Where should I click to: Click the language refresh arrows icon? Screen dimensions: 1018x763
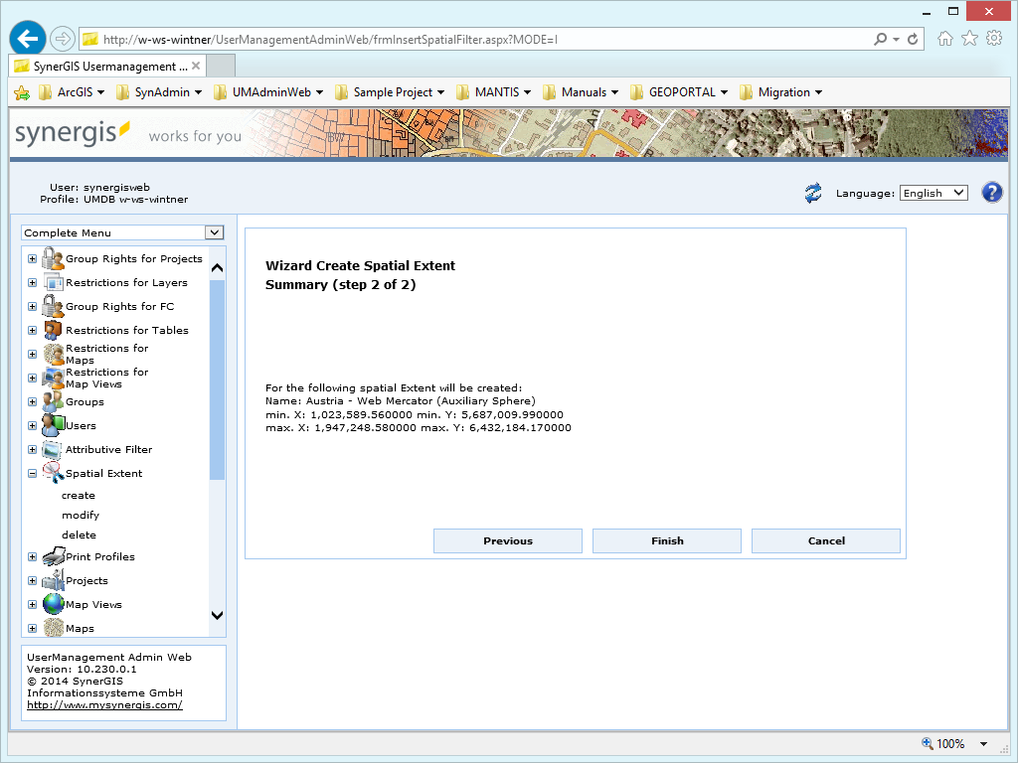pyautogui.click(x=813, y=192)
